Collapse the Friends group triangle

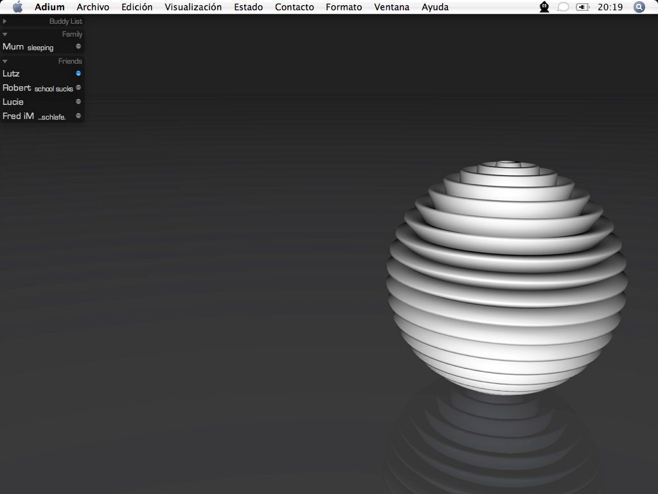5,61
